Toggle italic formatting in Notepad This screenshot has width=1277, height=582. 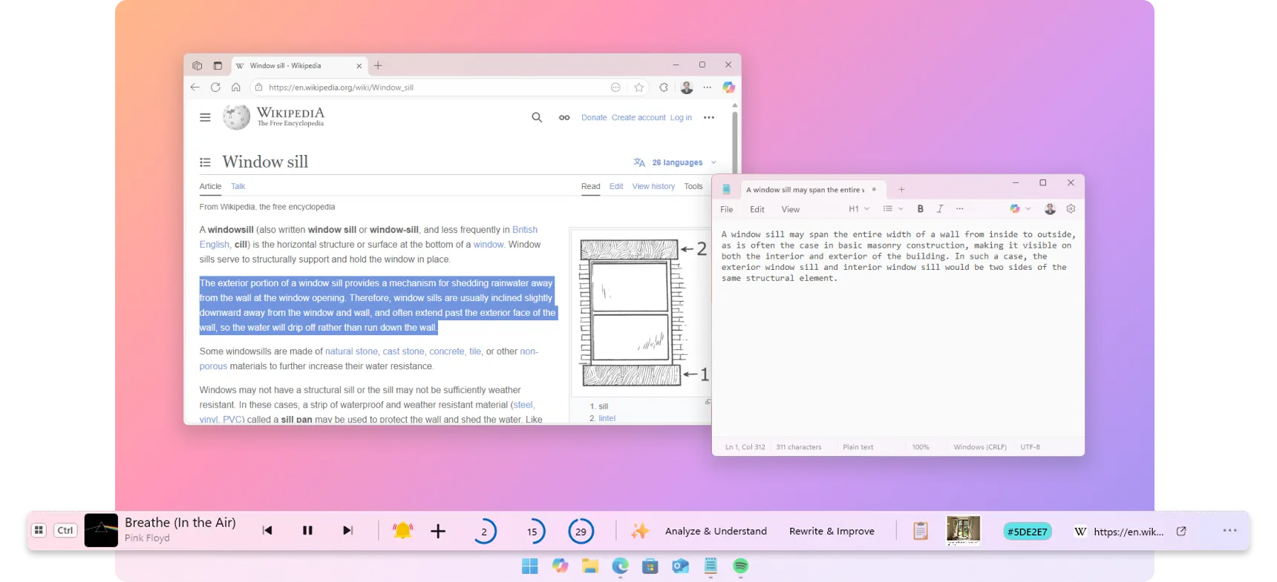click(940, 209)
